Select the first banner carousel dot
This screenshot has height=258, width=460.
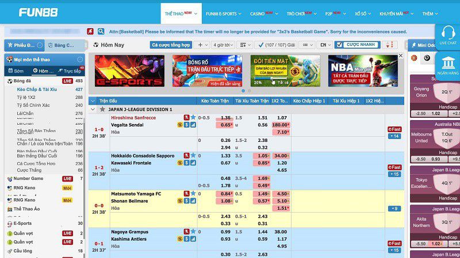(x=243, y=91)
